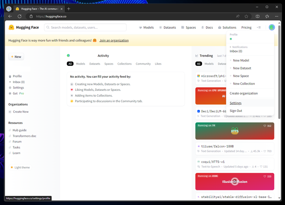Viewport: 285px width, 205px height.
Task: Like IllusionDiffusion via heart 223
Action: 267,176
